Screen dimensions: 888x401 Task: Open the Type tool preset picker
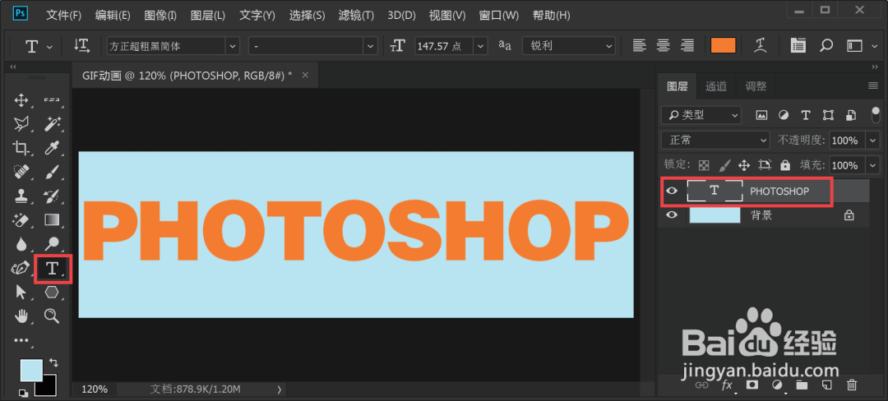click(x=39, y=46)
